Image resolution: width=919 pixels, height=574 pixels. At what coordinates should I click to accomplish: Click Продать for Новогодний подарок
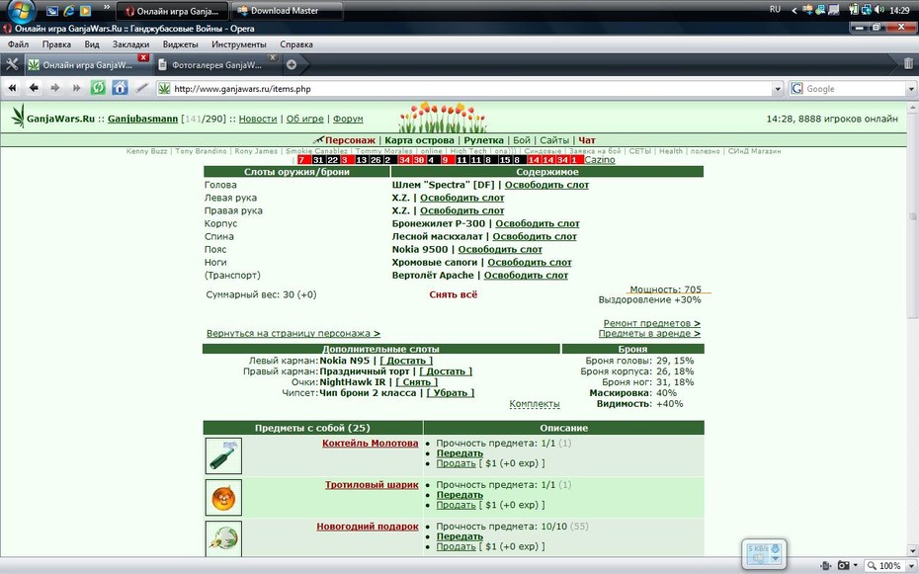[456, 546]
